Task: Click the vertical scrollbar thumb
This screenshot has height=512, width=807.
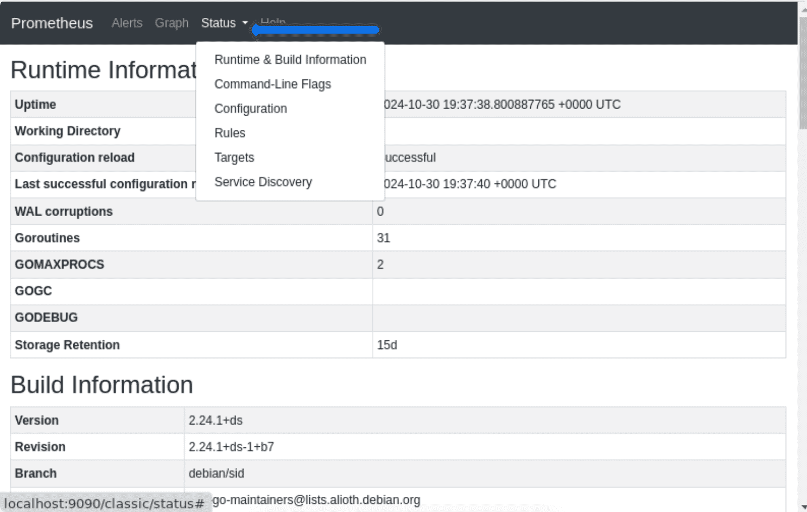Action: click(x=803, y=71)
